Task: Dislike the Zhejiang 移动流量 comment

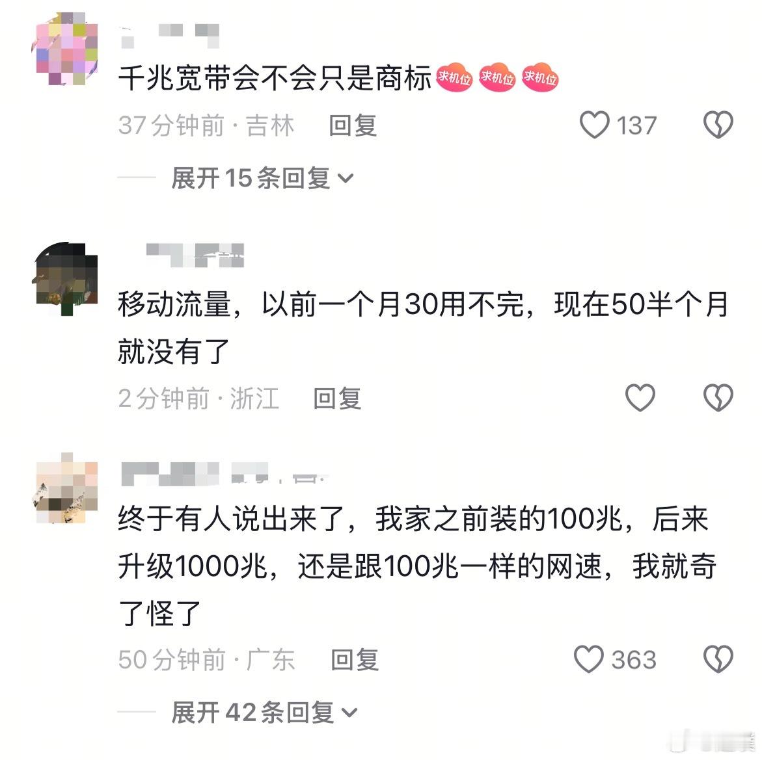Action: (x=718, y=398)
